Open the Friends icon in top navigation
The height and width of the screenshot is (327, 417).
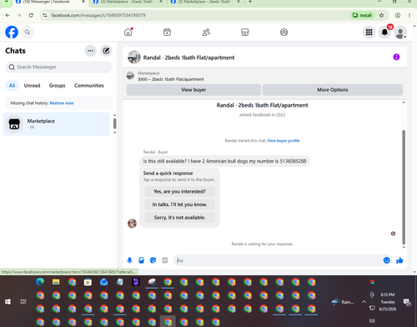coord(206,33)
